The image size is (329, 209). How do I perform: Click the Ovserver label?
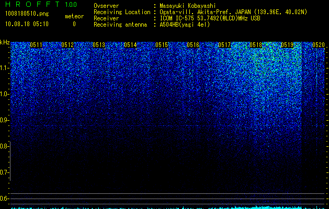click(106, 6)
